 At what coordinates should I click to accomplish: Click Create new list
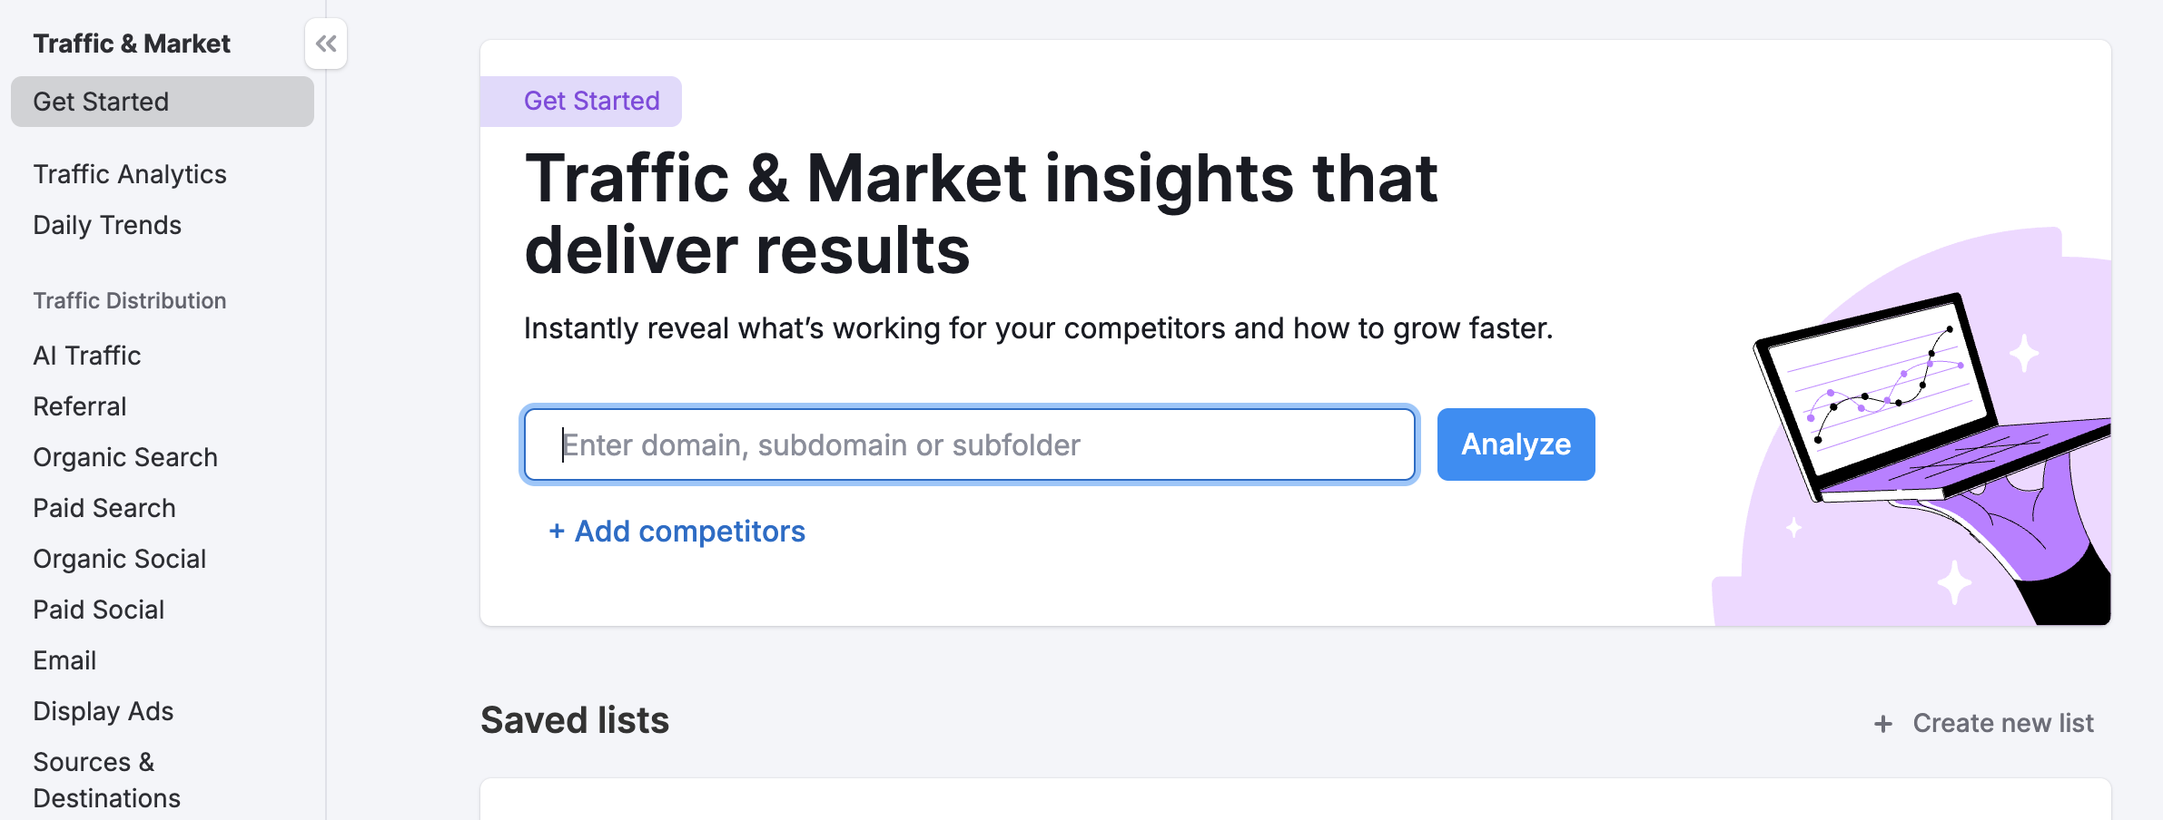coord(2002,724)
